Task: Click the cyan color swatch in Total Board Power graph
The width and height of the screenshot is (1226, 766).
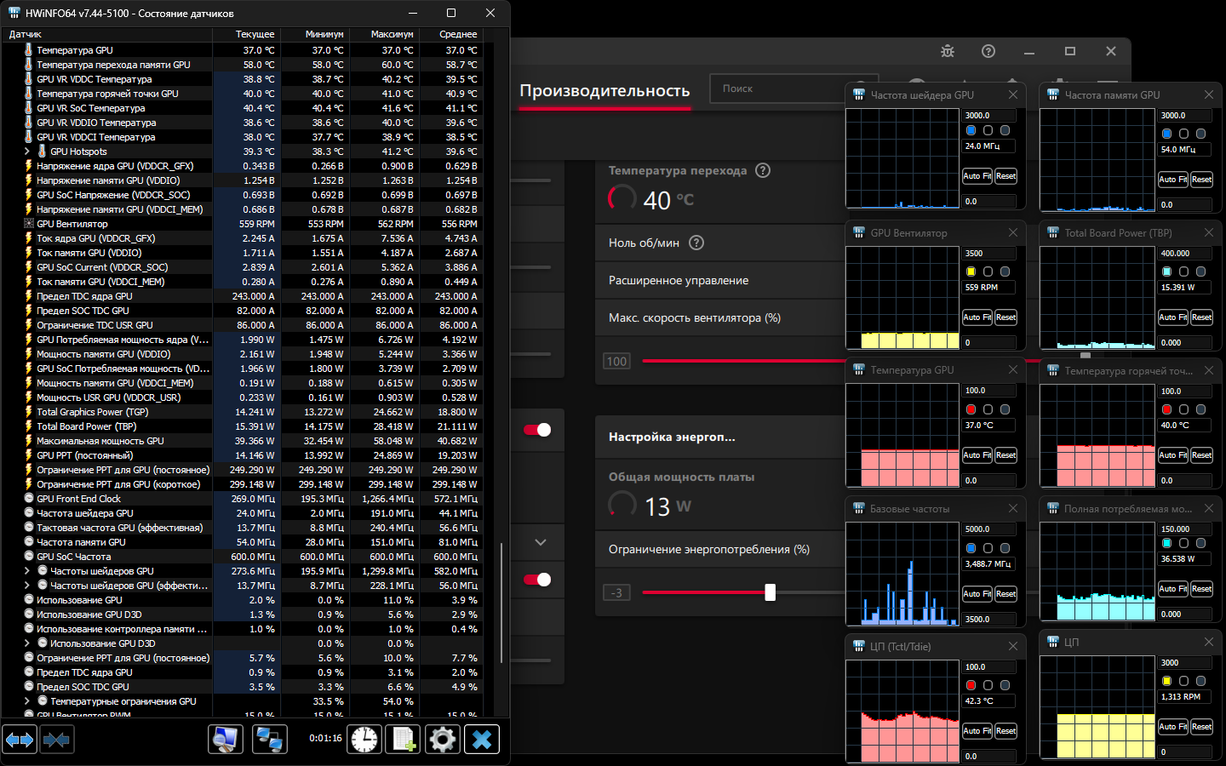Action: coord(1166,272)
